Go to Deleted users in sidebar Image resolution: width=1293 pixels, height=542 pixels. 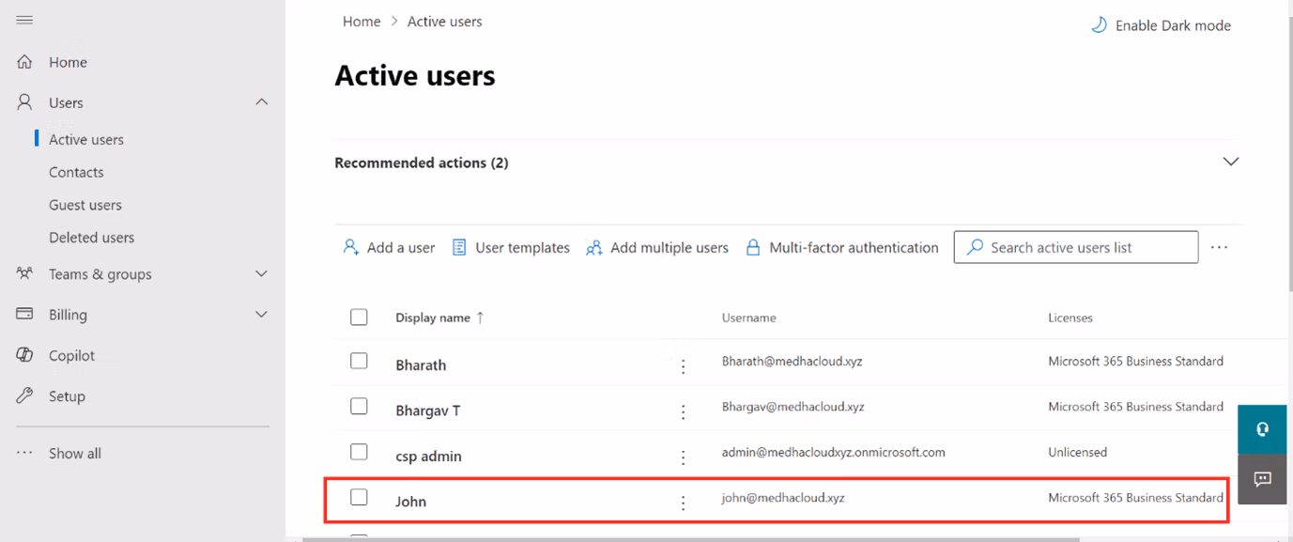[91, 238]
